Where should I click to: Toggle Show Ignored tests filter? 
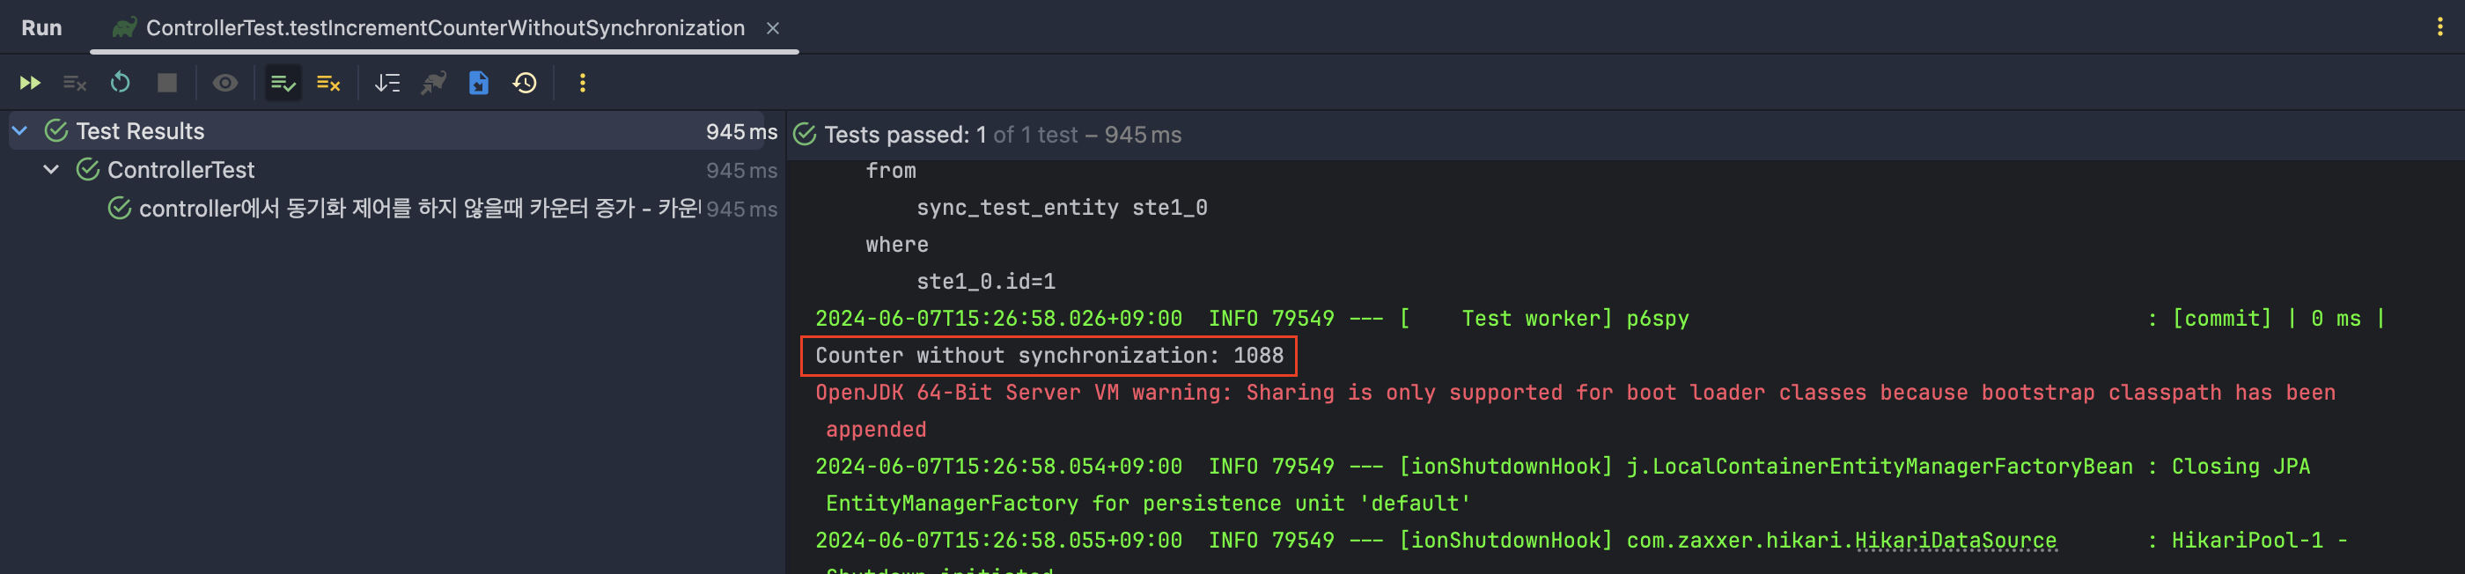[328, 84]
